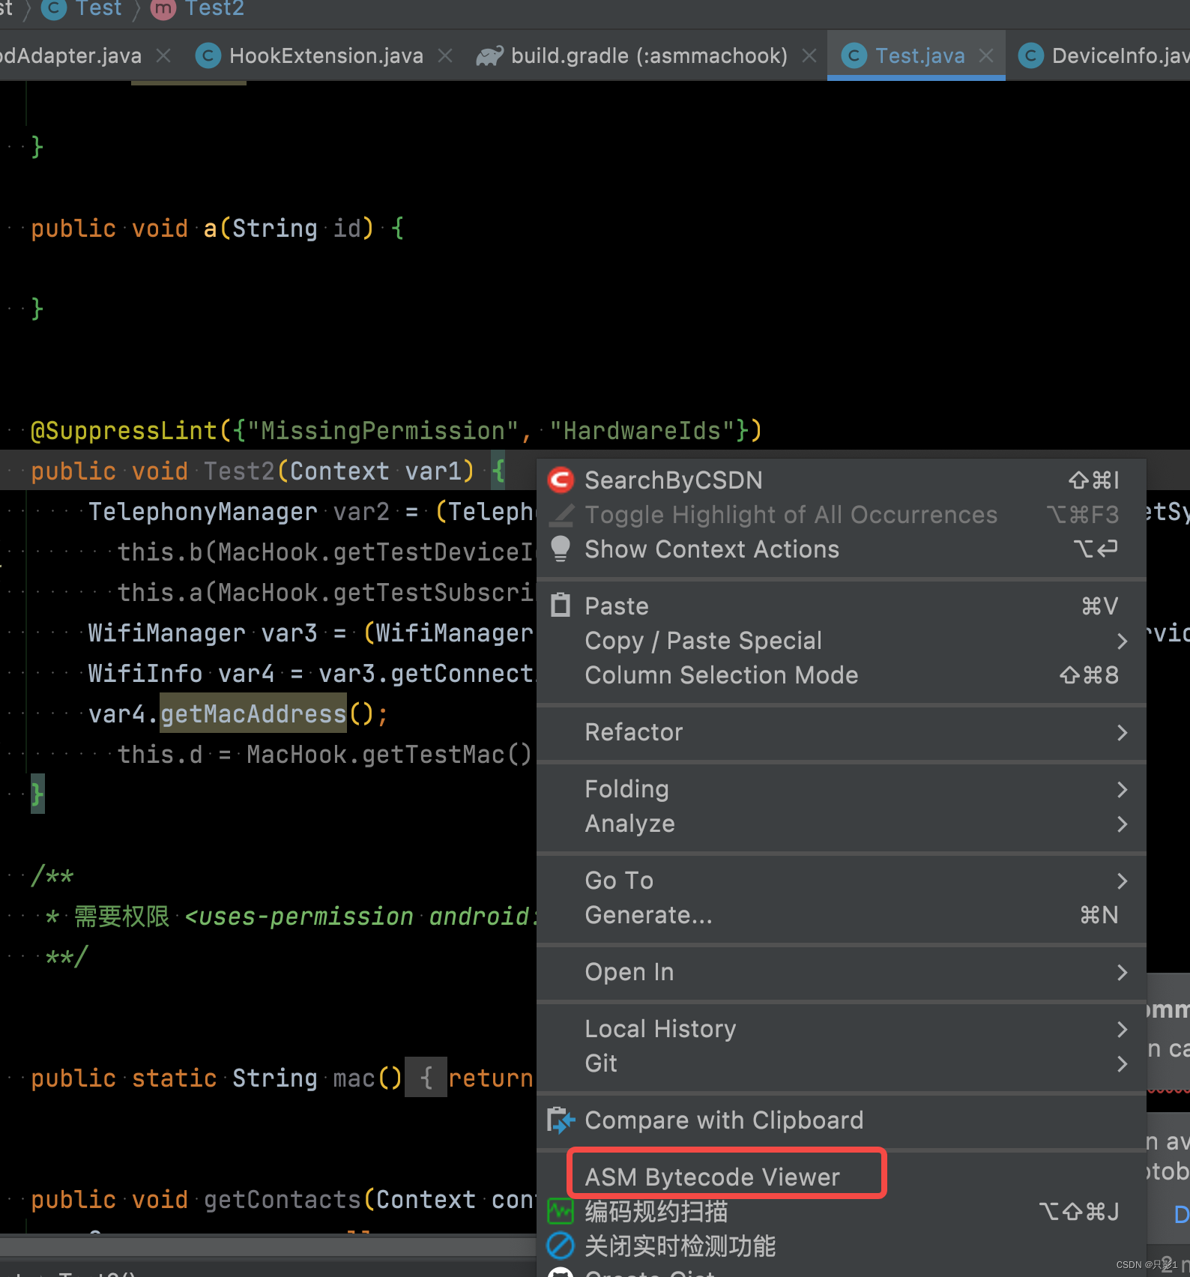Switch to the tab ending in dAdapter.java
Image resolution: width=1190 pixels, height=1277 pixels.
70,55
